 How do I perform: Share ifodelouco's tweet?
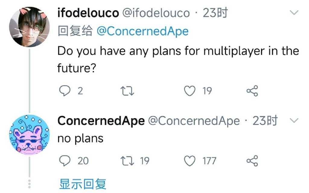[x=252, y=91]
